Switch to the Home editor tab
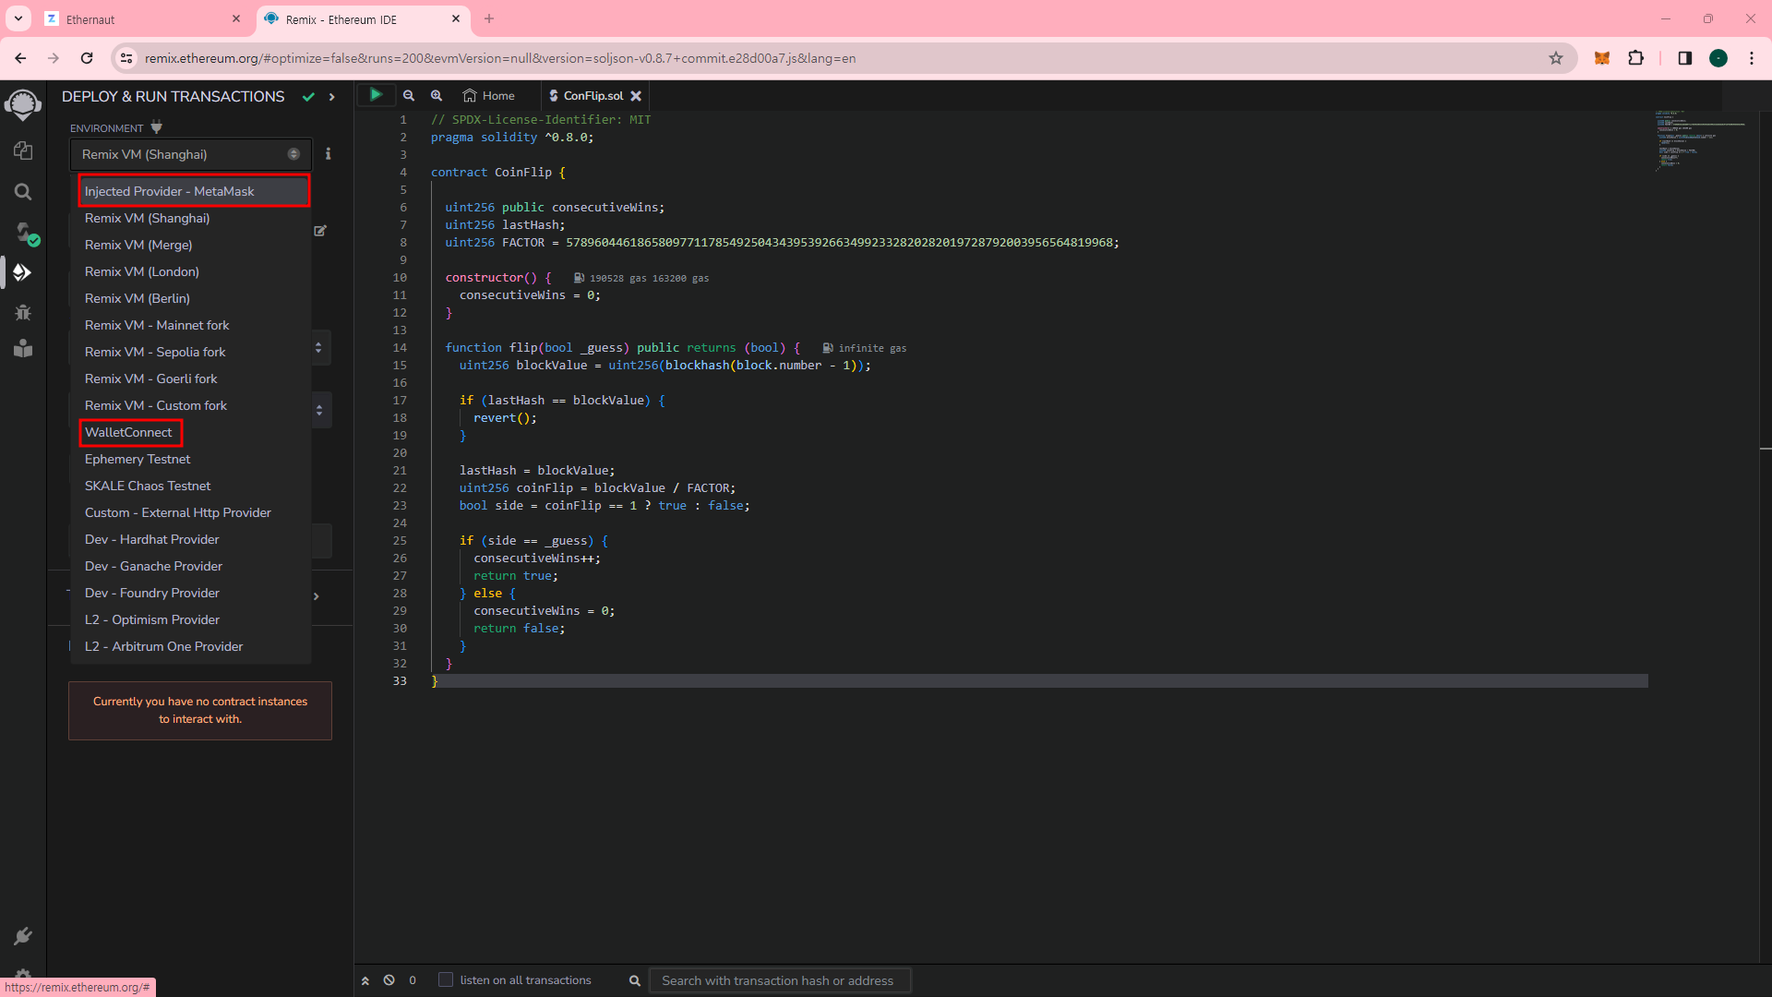The height and width of the screenshot is (997, 1772). point(489,96)
